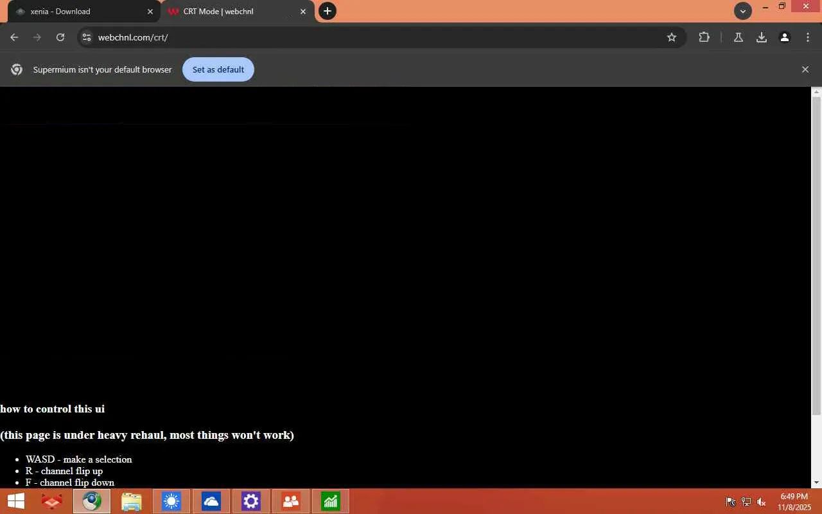This screenshot has height=514, width=822.
Task: Click the scrollbar up arrow
Action: point(817,92)
